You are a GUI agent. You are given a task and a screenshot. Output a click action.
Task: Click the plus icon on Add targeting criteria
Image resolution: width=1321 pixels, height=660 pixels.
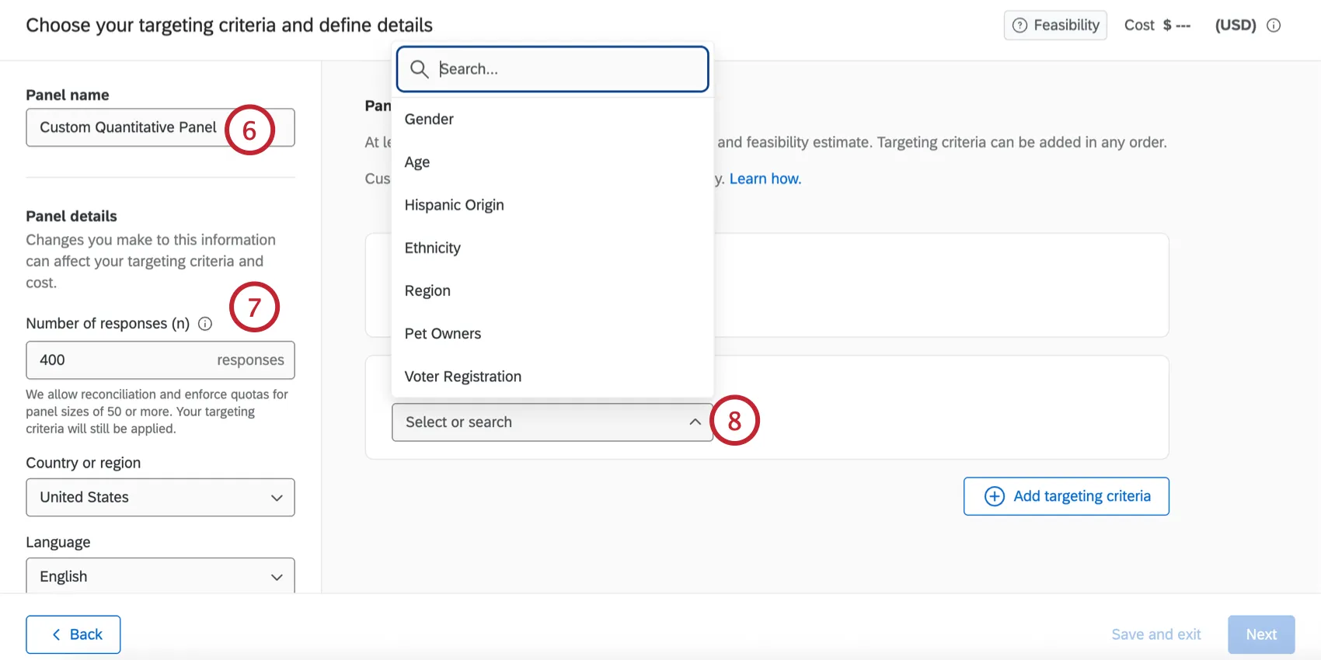(995, 496)
